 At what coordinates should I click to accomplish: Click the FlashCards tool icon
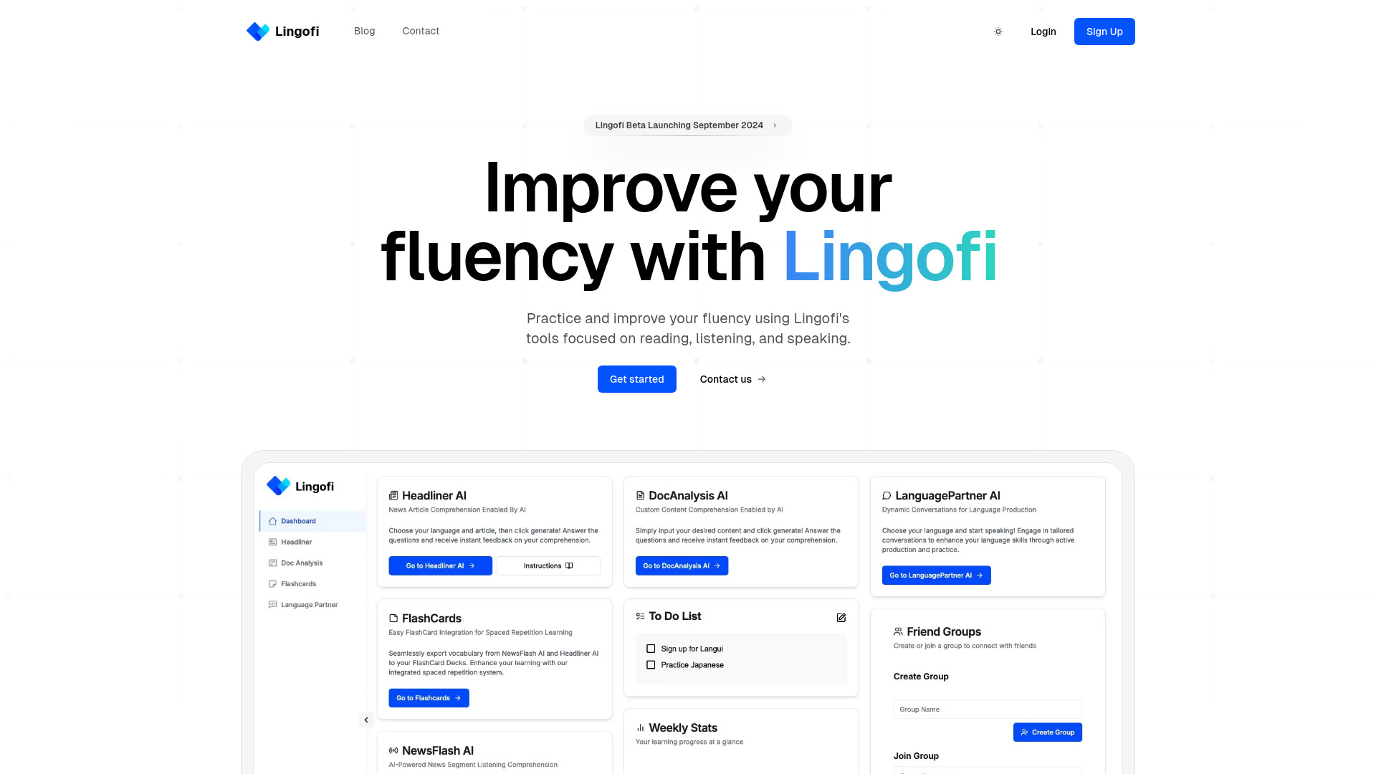click(x=393, y=618)
